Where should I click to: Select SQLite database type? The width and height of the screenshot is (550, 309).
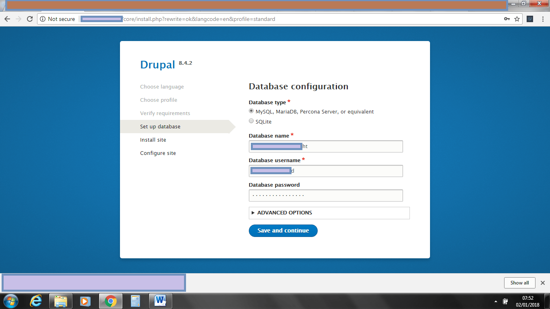pyautogui.click(x=251, y=121)
